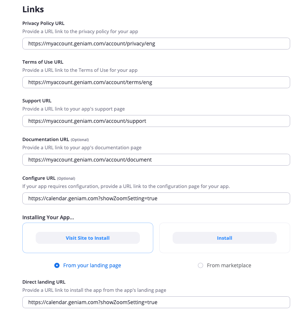The image size is (308, 319).
Task: Click the Privacy Policy URL label
Action: point(43,23)
